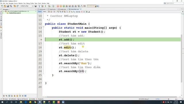The height and width of the screenshot is (104, 184).
Task: Click the Step Over debugger icon
Action: tap(67, 6)
